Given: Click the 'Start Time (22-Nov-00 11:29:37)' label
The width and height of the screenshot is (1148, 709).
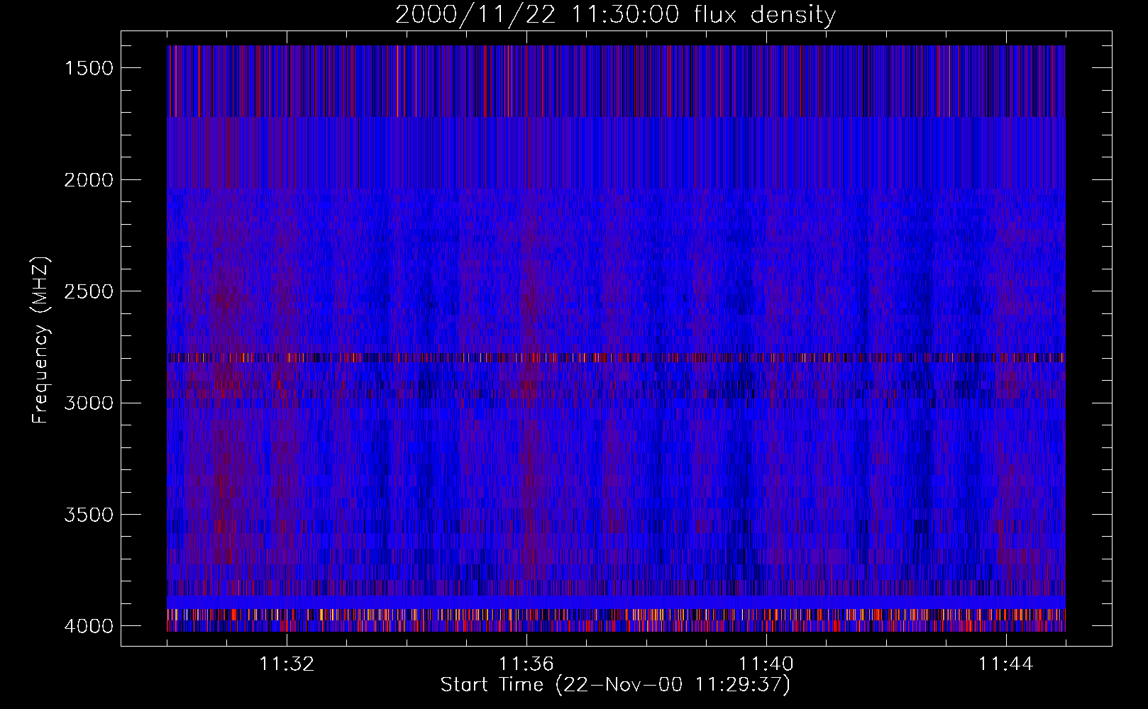Looking at the screenshot, I should pos(615,685).
